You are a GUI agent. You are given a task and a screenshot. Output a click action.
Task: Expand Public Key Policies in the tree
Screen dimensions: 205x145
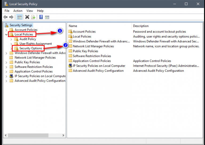pos(6,62)
